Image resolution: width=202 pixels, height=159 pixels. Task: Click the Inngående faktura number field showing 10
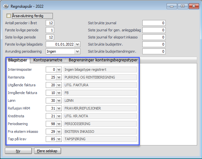coord(51,93)
